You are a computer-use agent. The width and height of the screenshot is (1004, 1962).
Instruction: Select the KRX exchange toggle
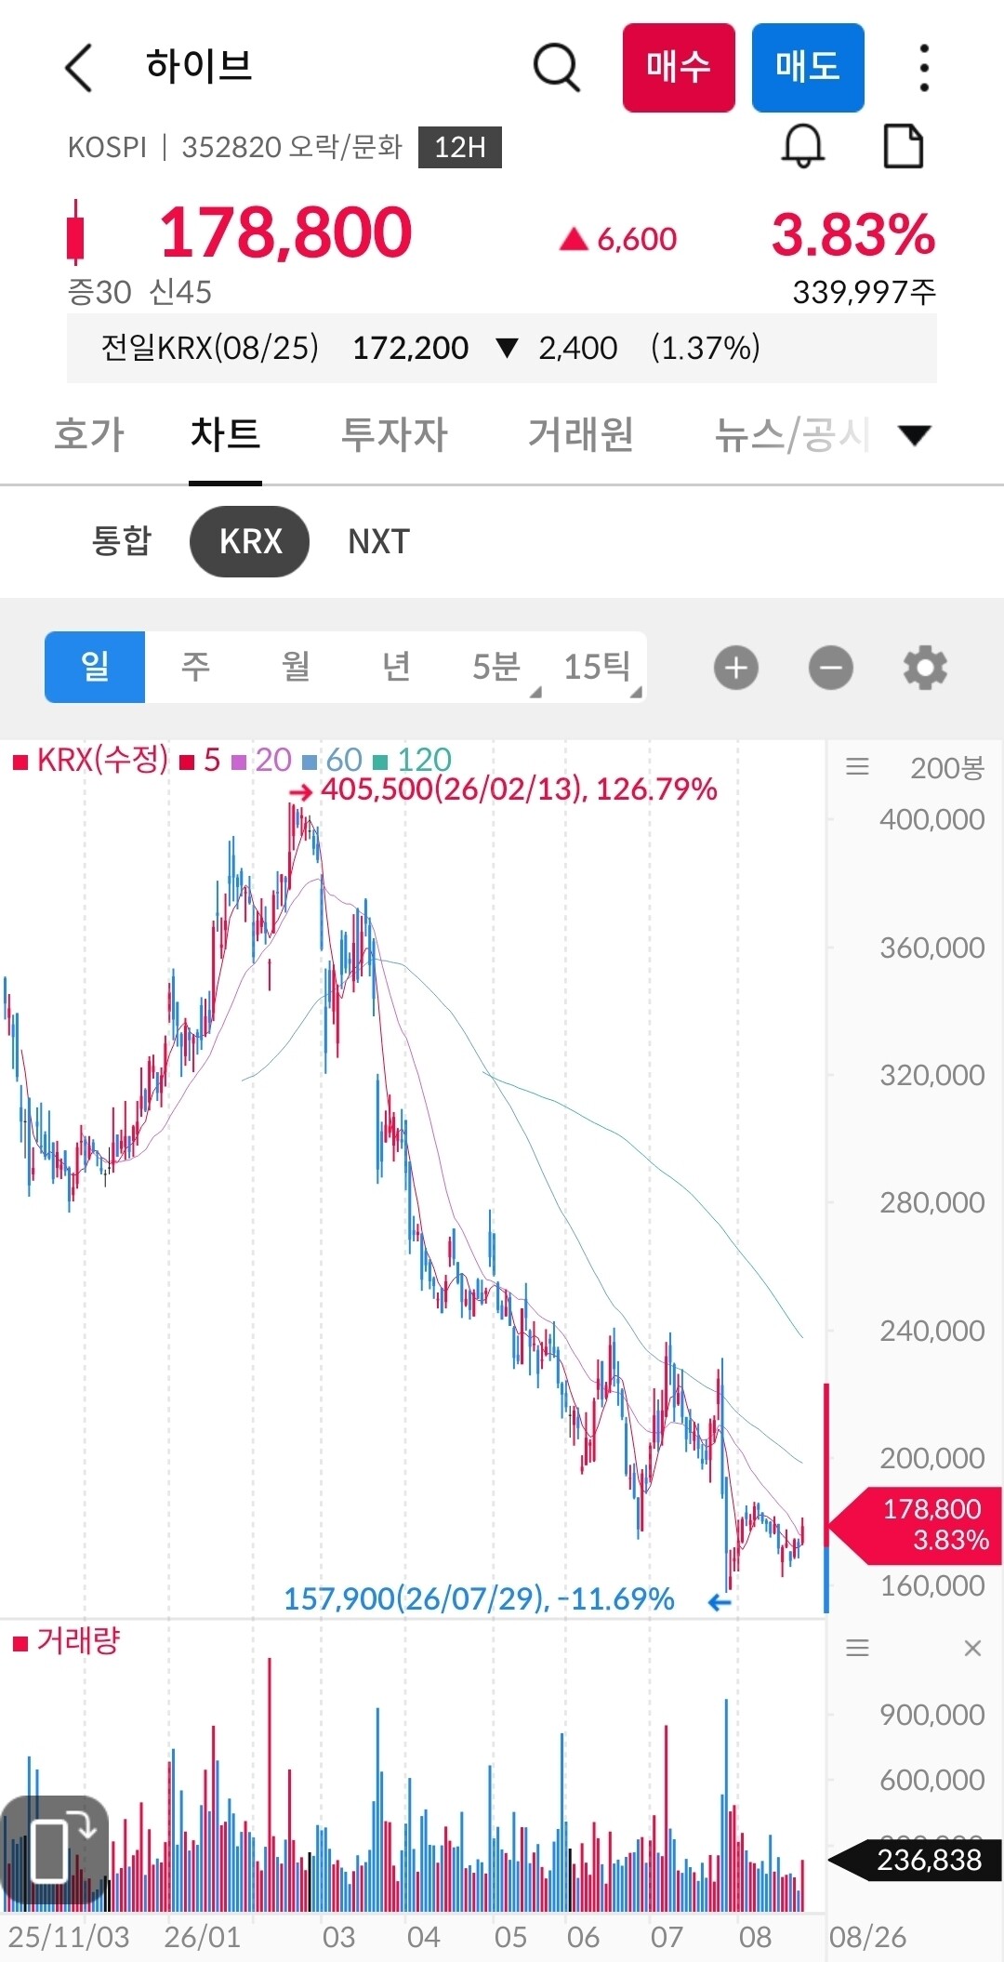click(x=249, y=541)
